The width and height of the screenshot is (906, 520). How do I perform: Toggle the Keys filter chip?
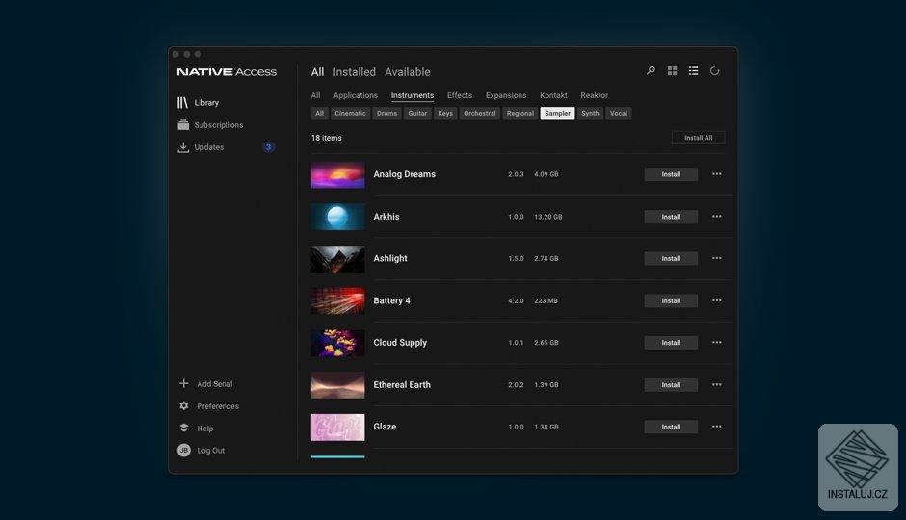pyautogui.click(x=445, y=113)
